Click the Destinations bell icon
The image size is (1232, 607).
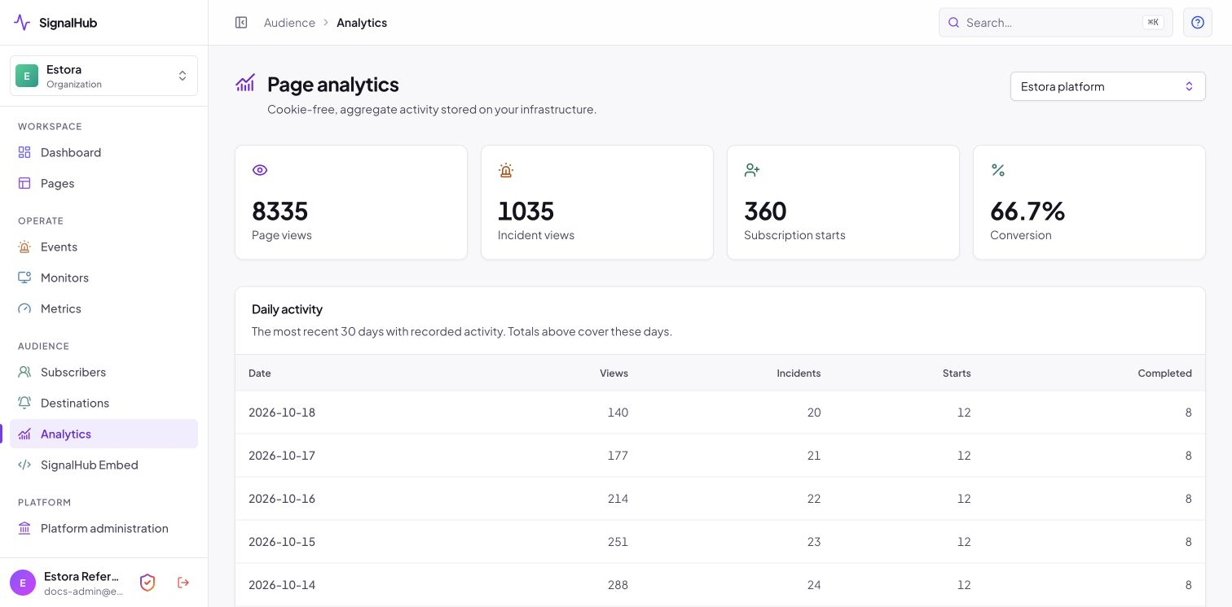24,403
